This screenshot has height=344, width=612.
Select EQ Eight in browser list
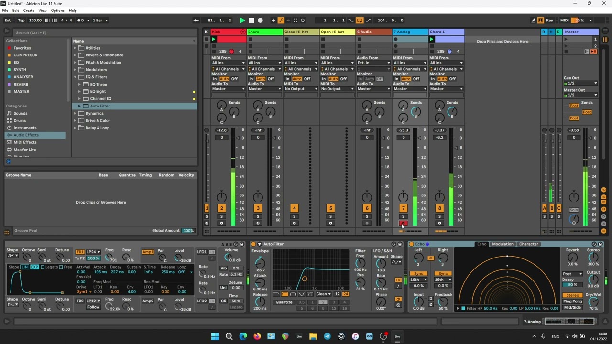(98, 92)
